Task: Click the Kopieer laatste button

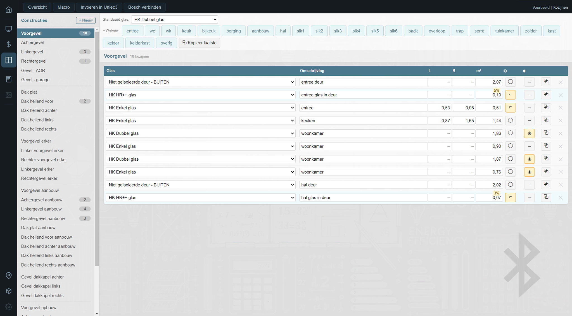Action: coord(199,43)
